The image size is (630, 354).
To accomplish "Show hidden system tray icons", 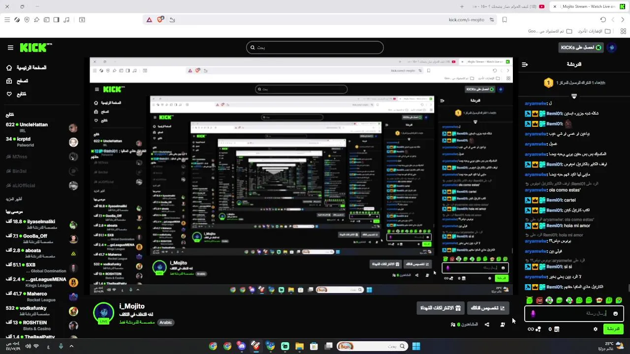I will point(71,346).
